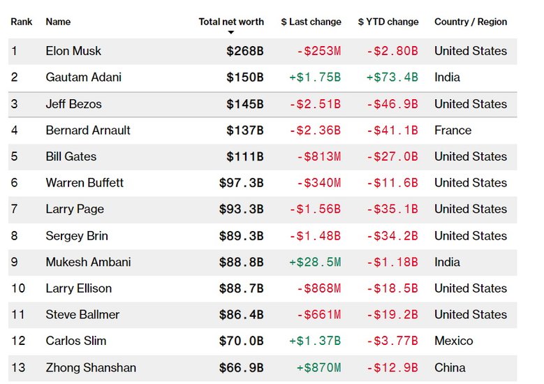544x384 pixels.
Task: Open Gautam Adani's profile link
Action: [83, 77]
